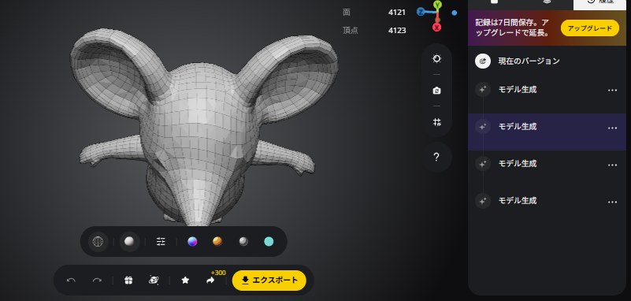The height and width of the screenshot is (301, 631).
Task: Click the small blue dot on axis gizmo
Action: 455,13
